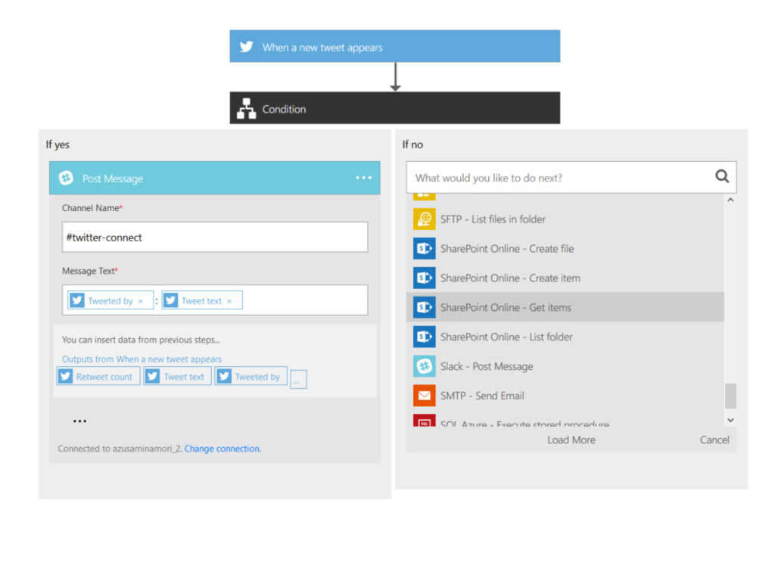The image size is (775, 575).
Task: Click the 'Channel Name' field label
Action: pyautogui.click(x=92, y=208)
